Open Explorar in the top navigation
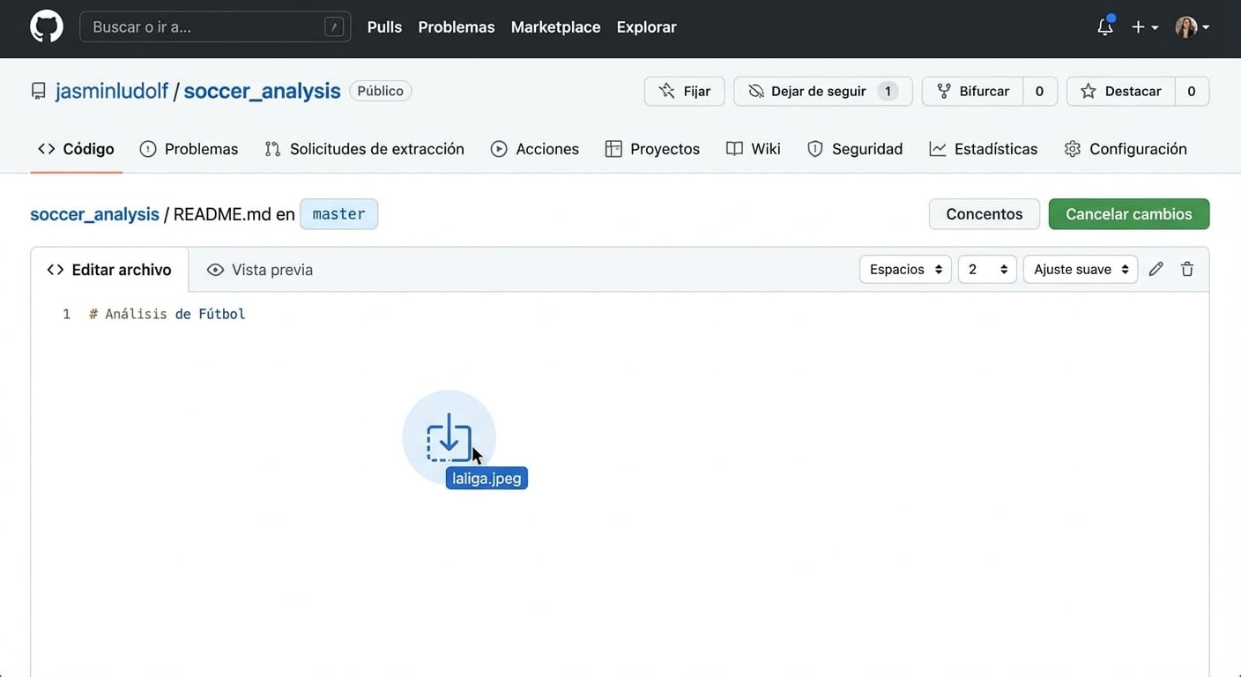The width and height of the screenshot is (1241, 677). click(646, 27)
